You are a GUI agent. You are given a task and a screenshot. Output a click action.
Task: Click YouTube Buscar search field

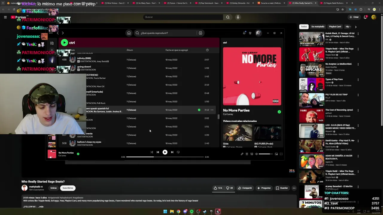183,17
